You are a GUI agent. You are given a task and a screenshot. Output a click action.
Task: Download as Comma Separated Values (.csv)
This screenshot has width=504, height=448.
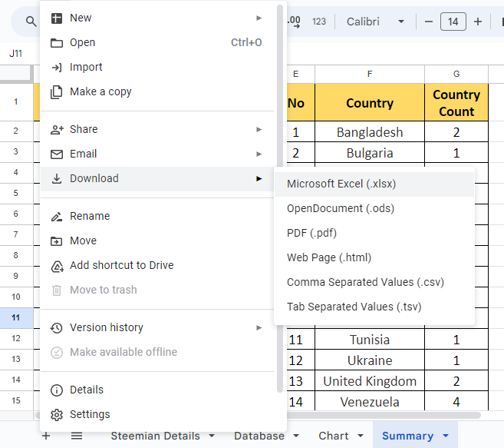click(x=365, y=282)
